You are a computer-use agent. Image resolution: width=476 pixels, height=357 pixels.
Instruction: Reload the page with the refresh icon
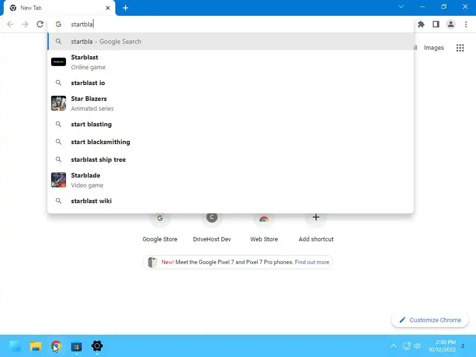tap(40, 24)
